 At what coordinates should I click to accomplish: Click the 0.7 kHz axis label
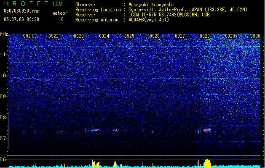(4, 139)
